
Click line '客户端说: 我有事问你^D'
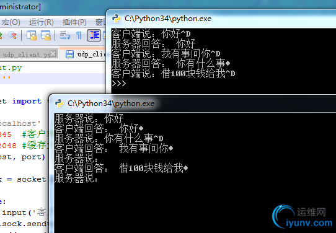[x=166, y=53]
